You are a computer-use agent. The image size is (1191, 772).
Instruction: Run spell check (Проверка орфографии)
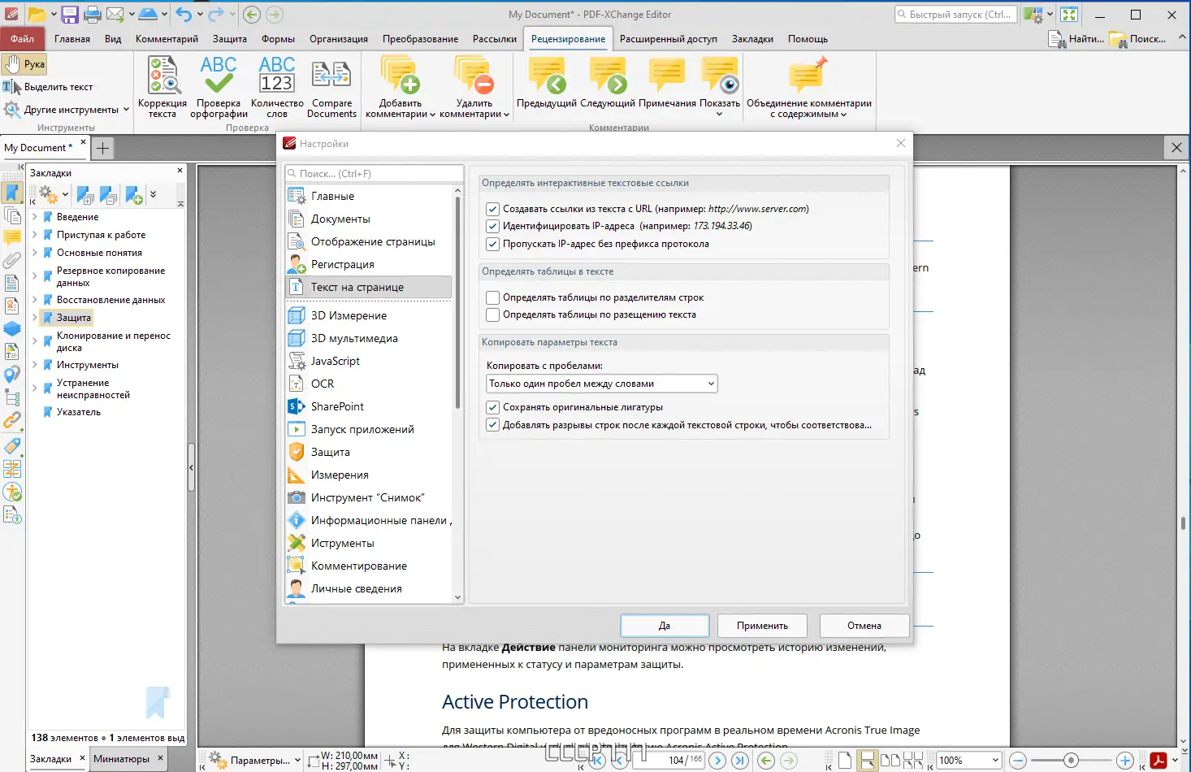[x=219, y=87]
